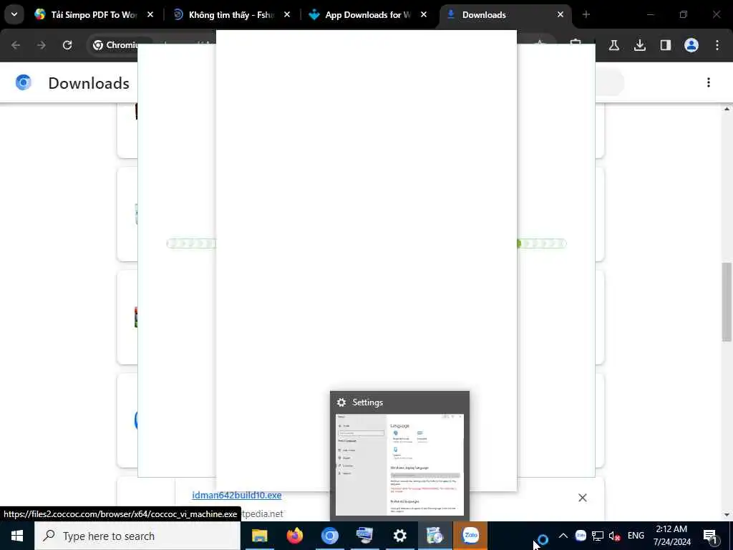Image resolution: width=733 pixels, height=550 pixels.
Task: Toggle the side panel icon
Action: click(665, 45)
